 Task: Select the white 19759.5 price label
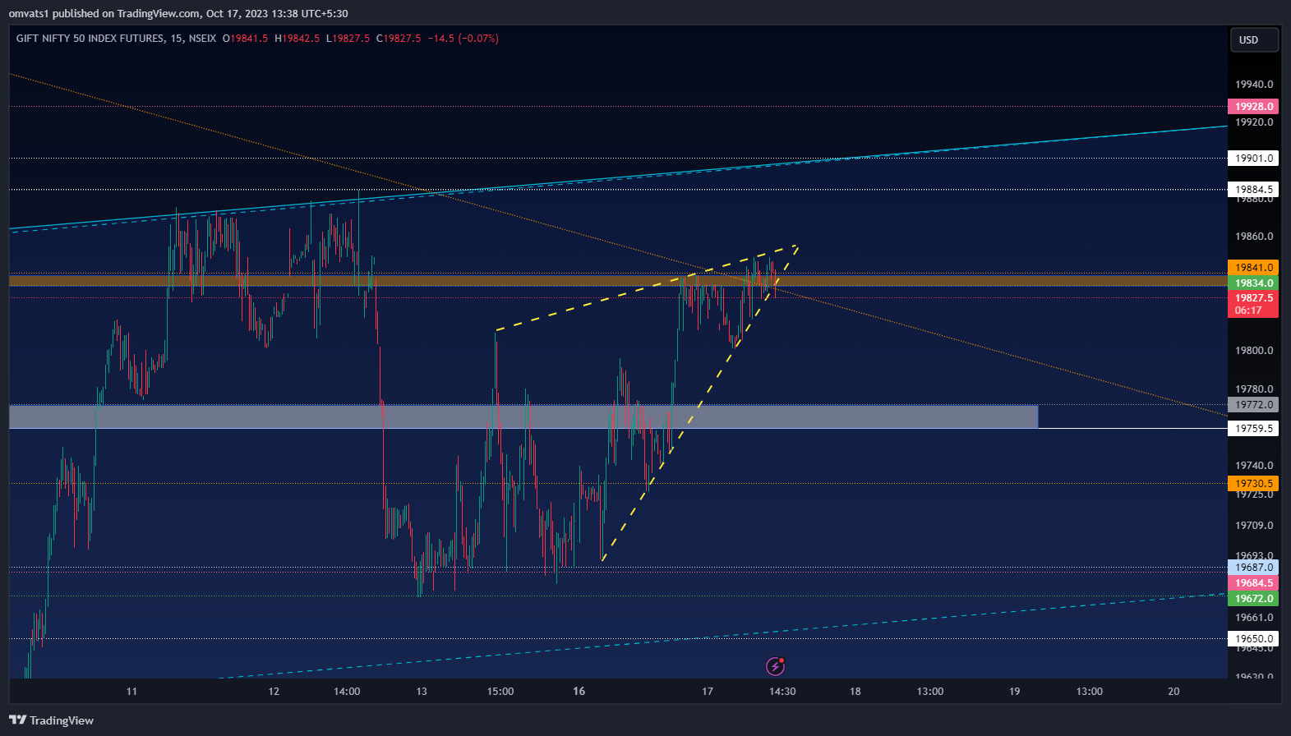[x=1253, y=429]
